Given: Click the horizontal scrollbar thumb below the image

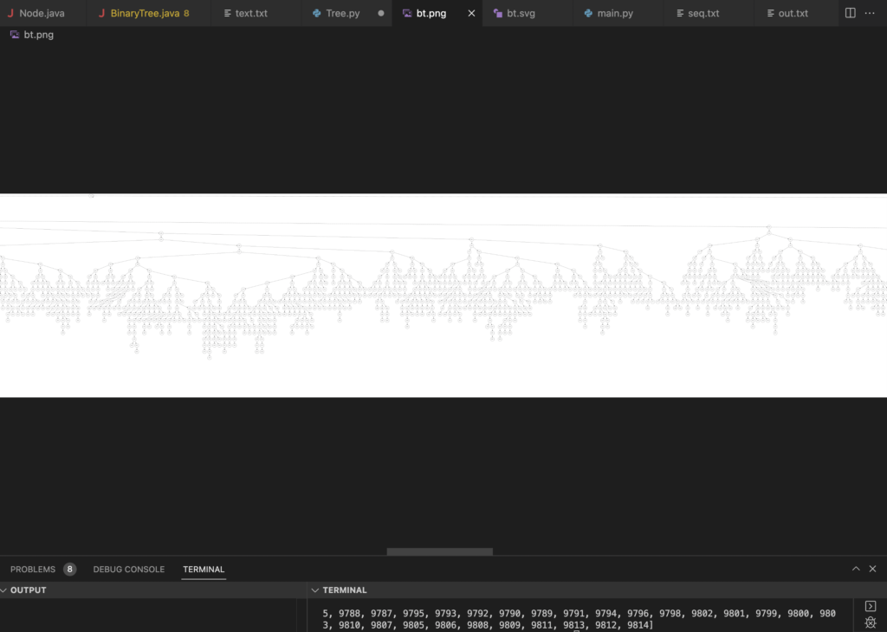Looking at the screenshot, I should [439, 551].
